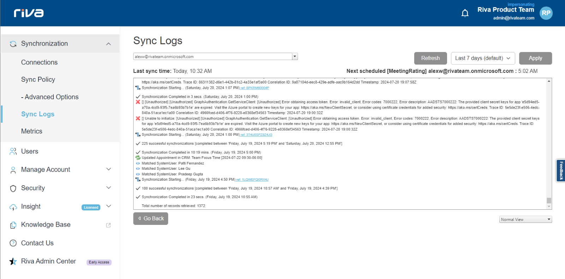Expand the Security section chevron
The width and height of the screenshot is (565, 279).
108,188
